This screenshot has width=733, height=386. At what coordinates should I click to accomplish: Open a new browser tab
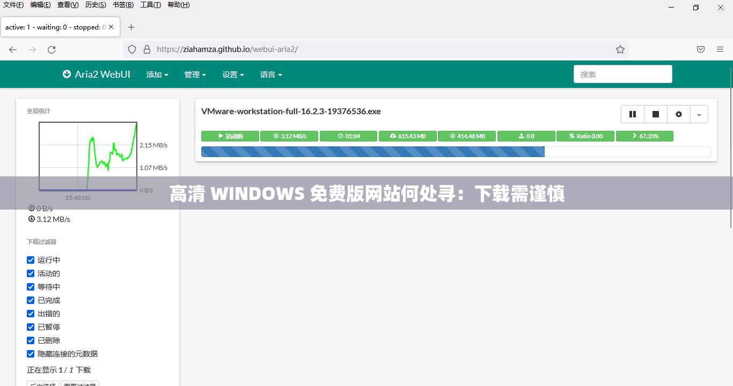click(131, 27)
